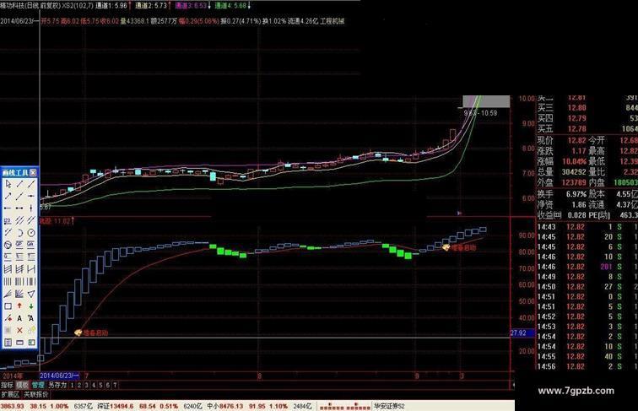Select the arrow-headed line drawing tool

click(x=8, y=196)
